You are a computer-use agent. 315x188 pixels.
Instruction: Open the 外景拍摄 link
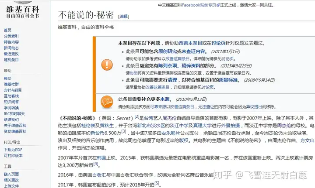click(231, 126)
